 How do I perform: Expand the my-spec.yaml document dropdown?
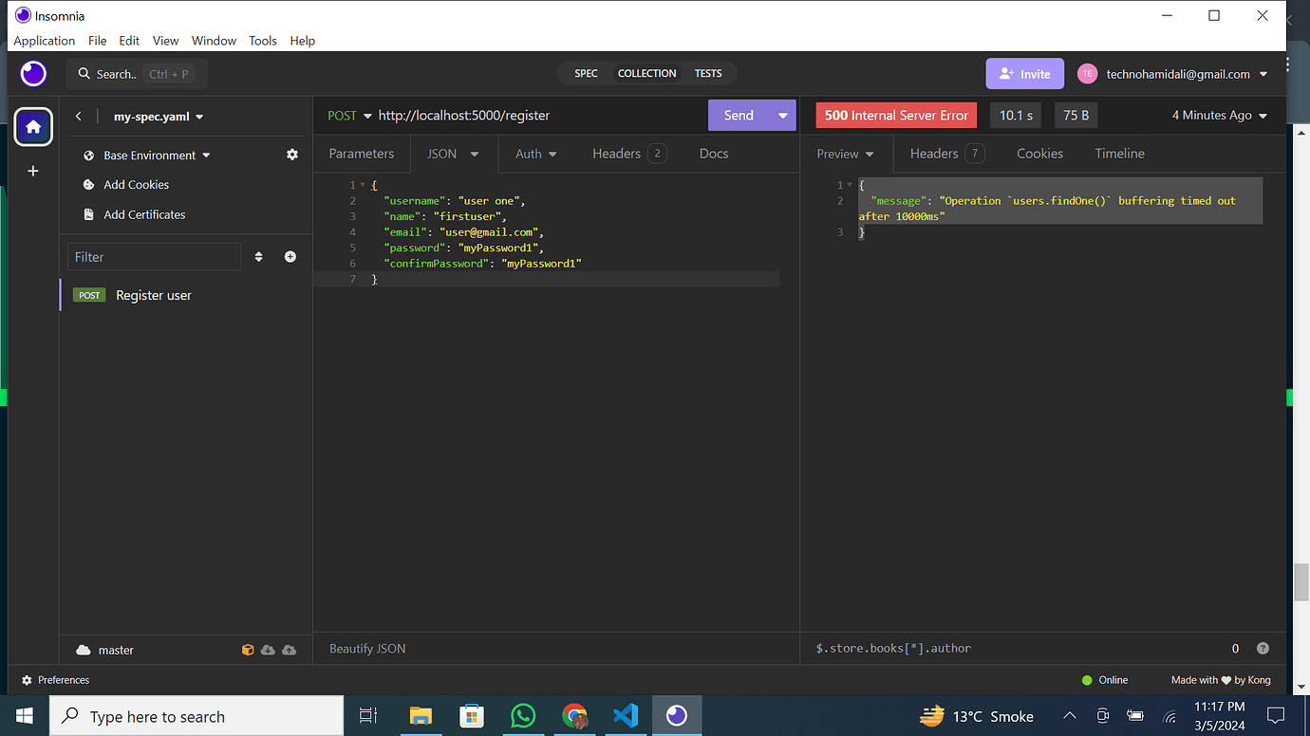click(x=158, y=117)
